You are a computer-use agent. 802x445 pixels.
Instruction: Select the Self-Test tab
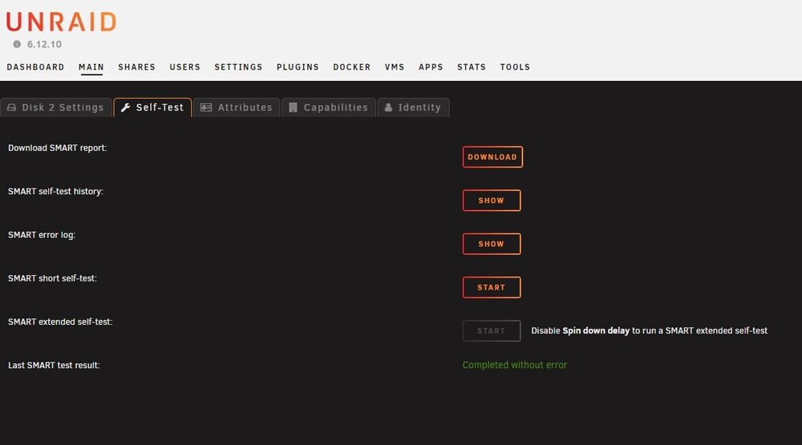pyautogui.click(x=152, y=107)
